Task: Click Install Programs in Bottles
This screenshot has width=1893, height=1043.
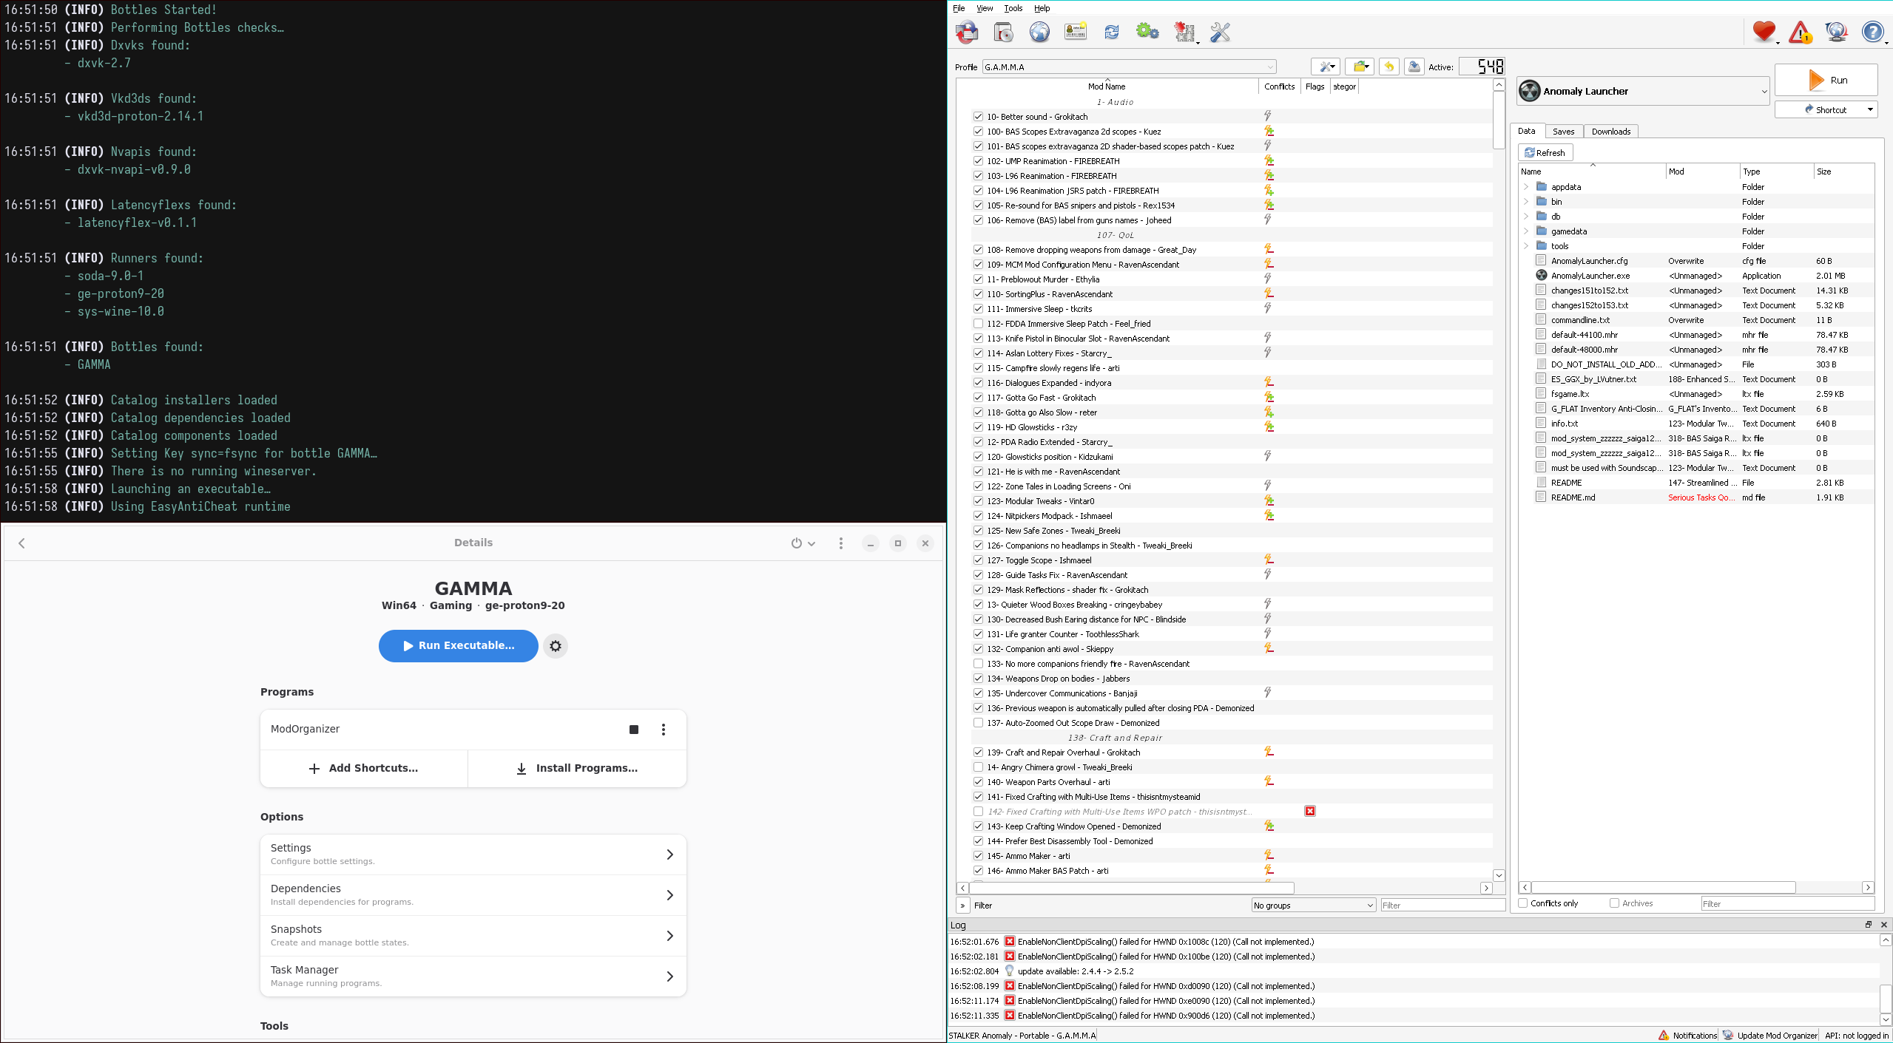Action: pos(577,769)
